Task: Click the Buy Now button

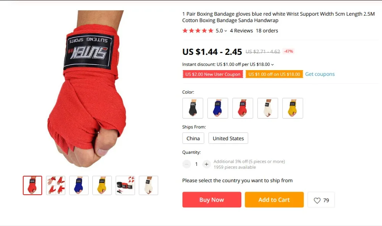Action: click(x=212, y=200)
